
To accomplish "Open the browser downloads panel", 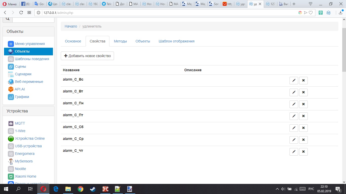I will point(341,13).
